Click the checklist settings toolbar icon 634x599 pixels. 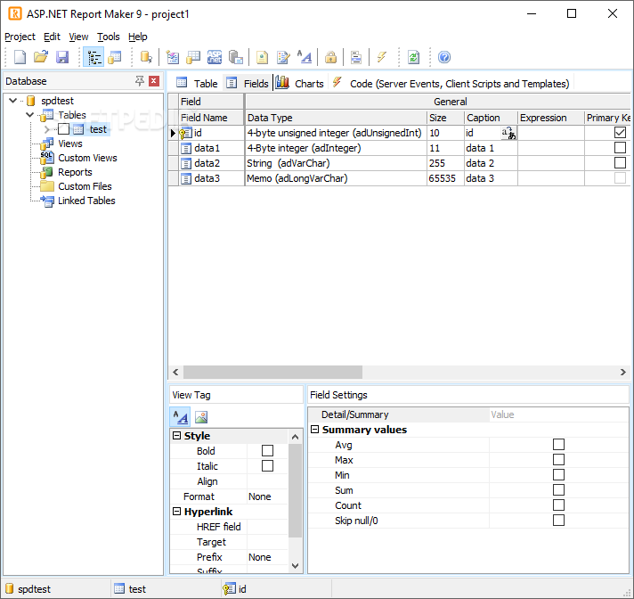173,57
